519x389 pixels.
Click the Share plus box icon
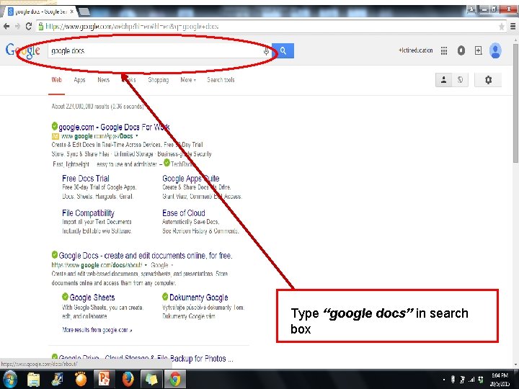tap(479, 50)
